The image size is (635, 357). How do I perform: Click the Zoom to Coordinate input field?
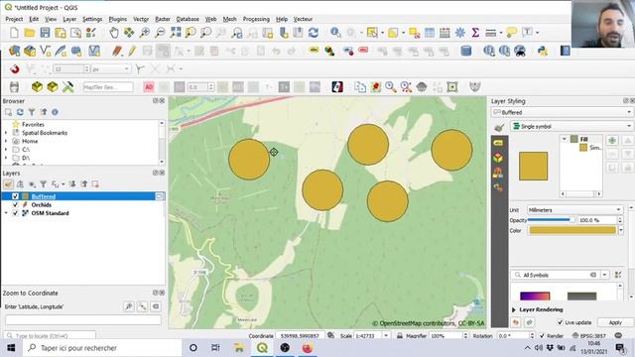point(83,319)
